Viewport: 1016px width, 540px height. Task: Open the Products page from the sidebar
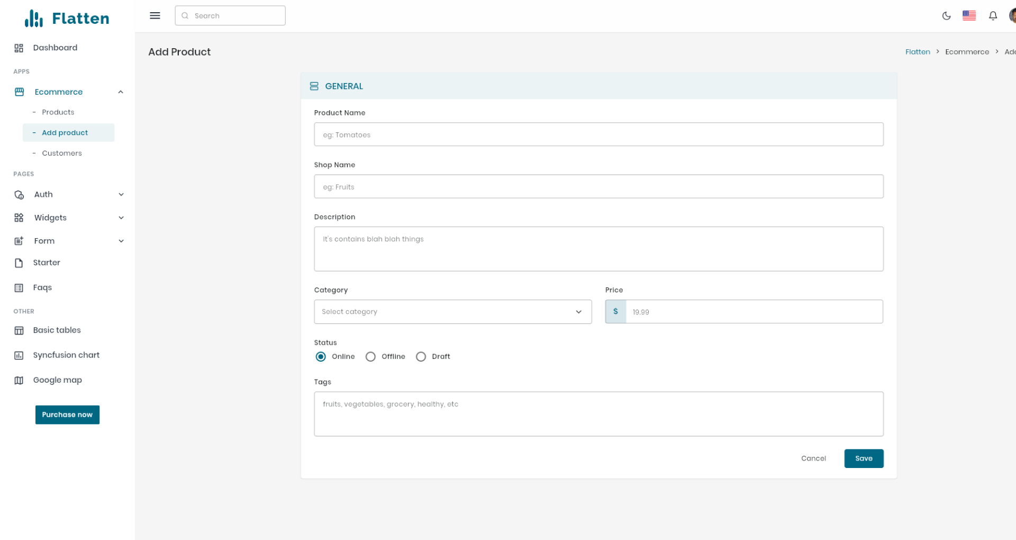point(58,112)
